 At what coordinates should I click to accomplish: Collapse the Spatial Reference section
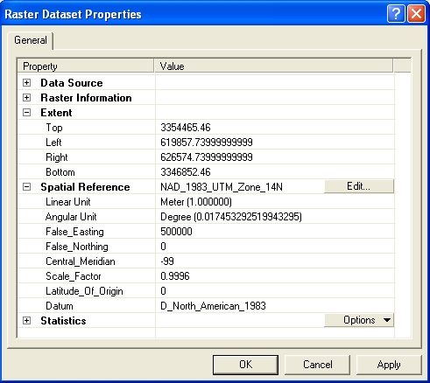tap(26, 187)
